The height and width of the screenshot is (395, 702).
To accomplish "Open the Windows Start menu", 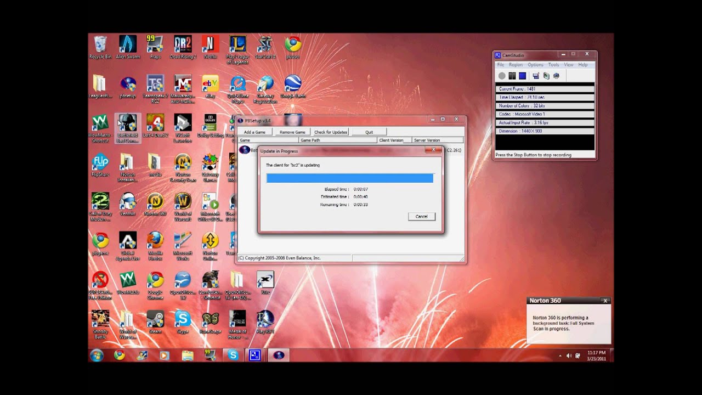I will tap(97, 355).
